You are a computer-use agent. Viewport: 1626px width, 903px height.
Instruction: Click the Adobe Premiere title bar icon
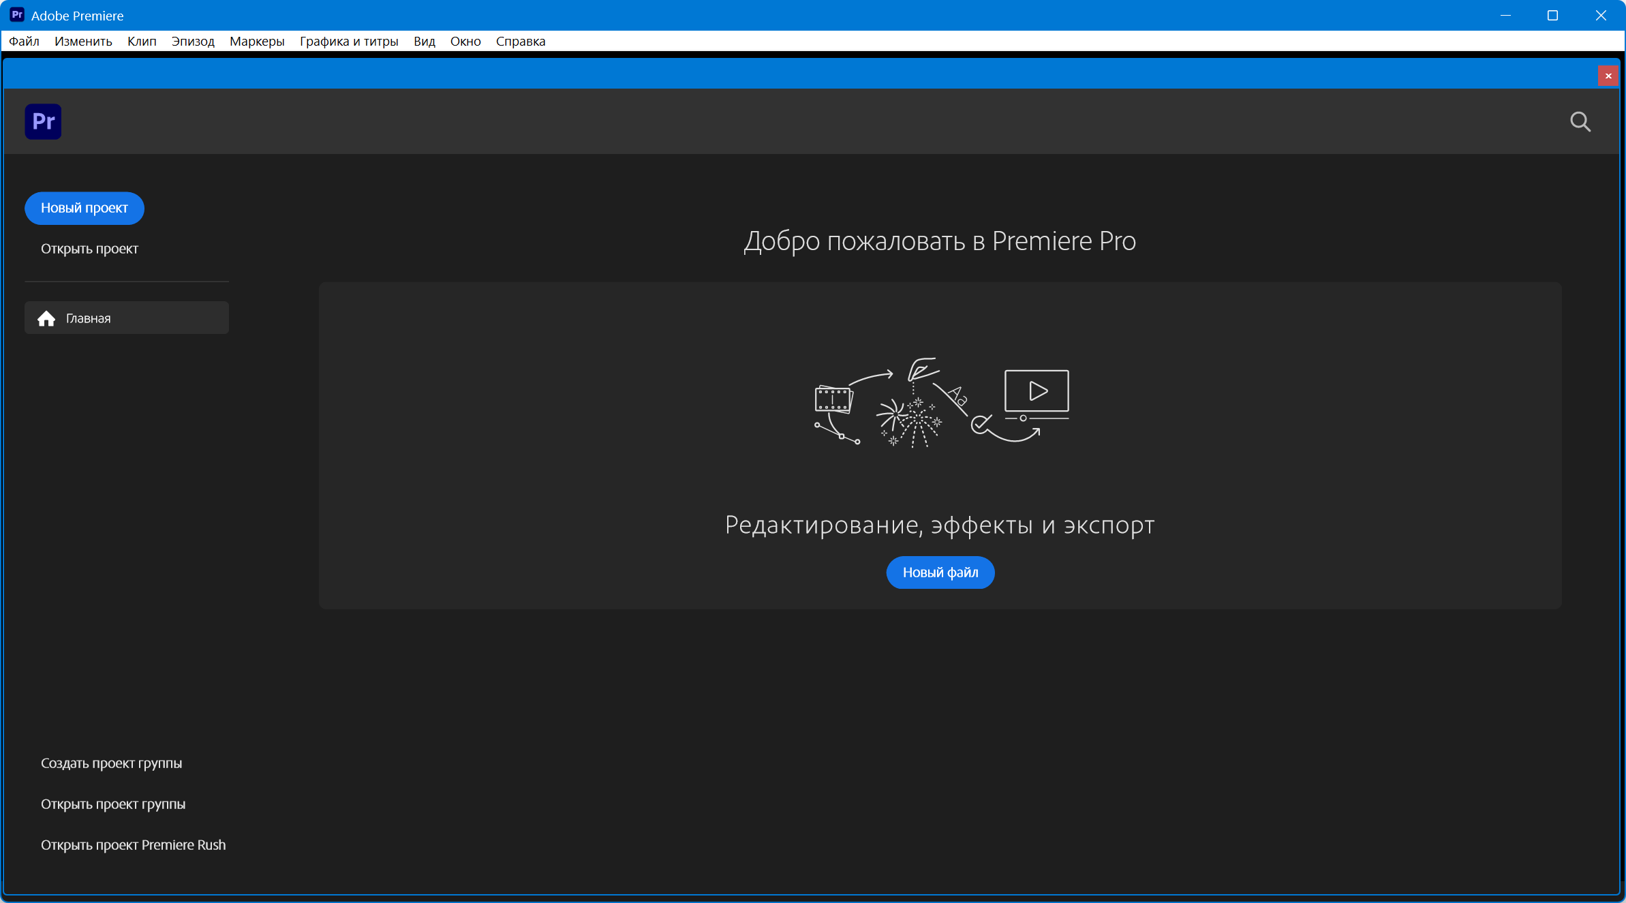pos(17,15)
